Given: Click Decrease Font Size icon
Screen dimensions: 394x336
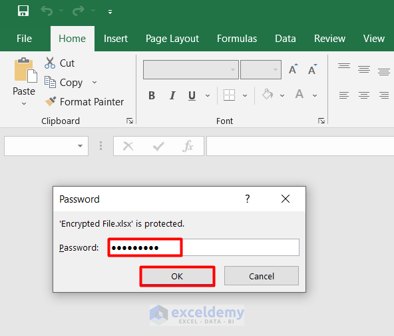Looking at the screenshot, I should click(312, 69).
